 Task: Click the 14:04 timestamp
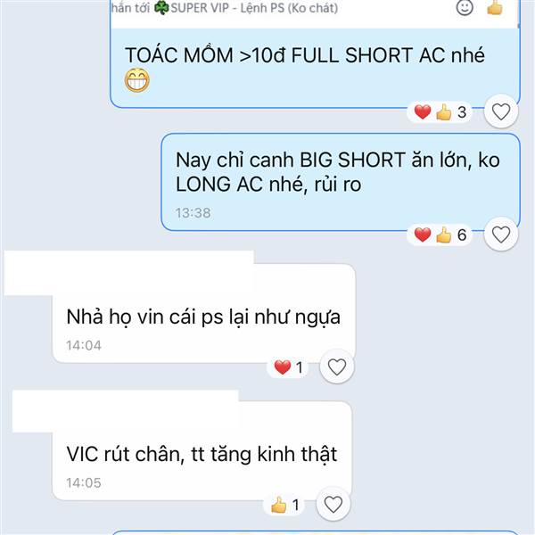[84, 345]
